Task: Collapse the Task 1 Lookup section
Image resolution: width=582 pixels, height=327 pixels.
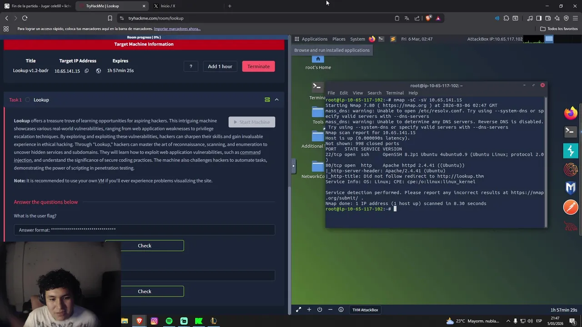Action: pos(276,100)
